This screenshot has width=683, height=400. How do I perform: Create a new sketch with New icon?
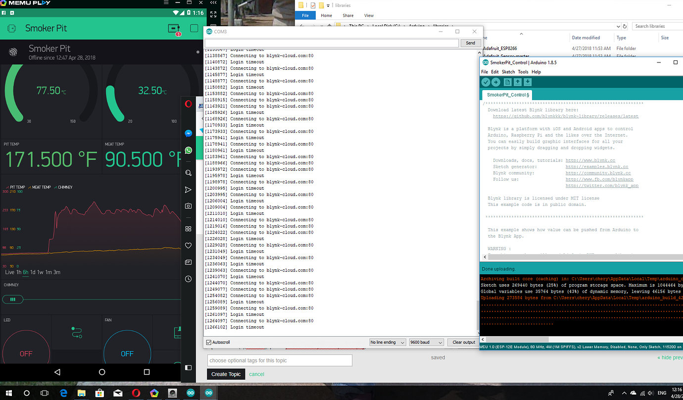click(x=508, y=82)
